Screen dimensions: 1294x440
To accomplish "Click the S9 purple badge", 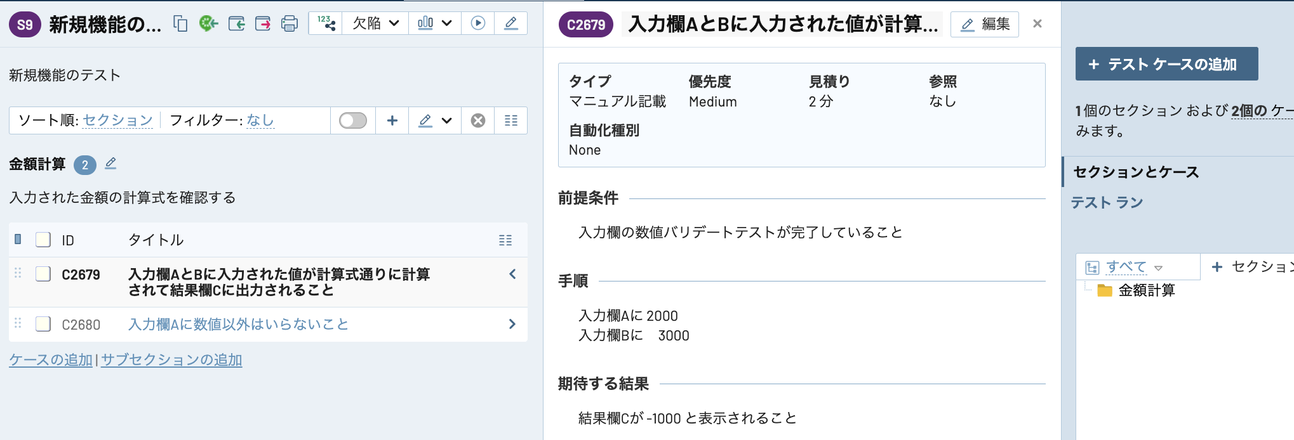I will coord(25,25).
